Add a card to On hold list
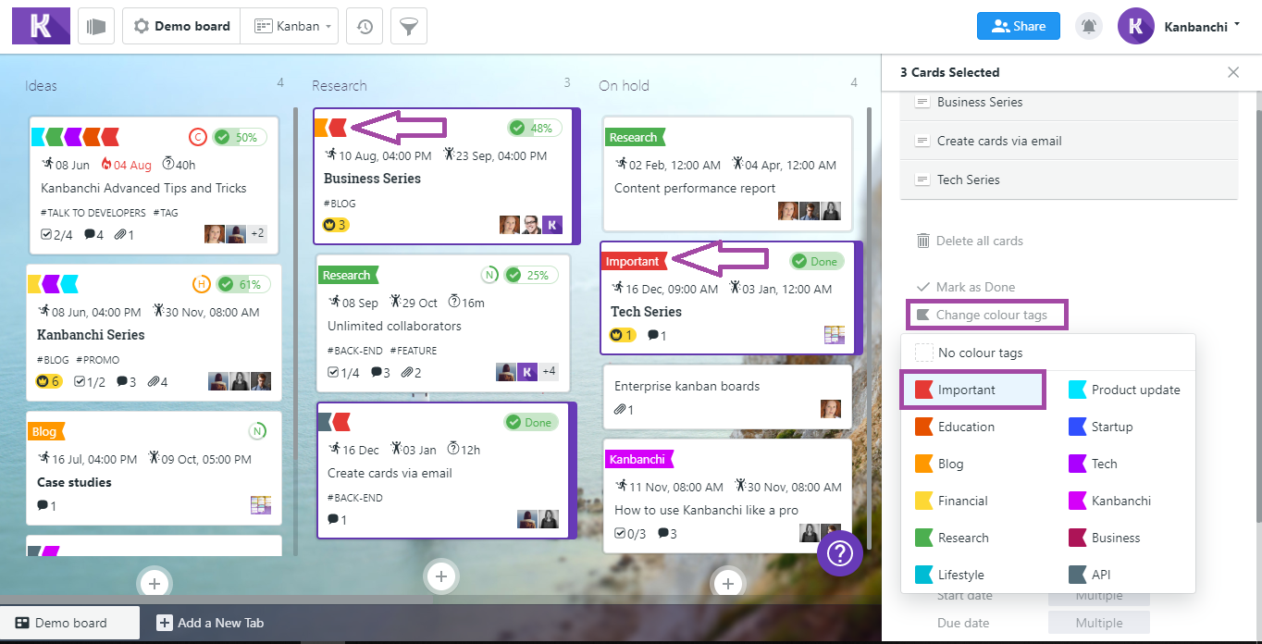 728,583
